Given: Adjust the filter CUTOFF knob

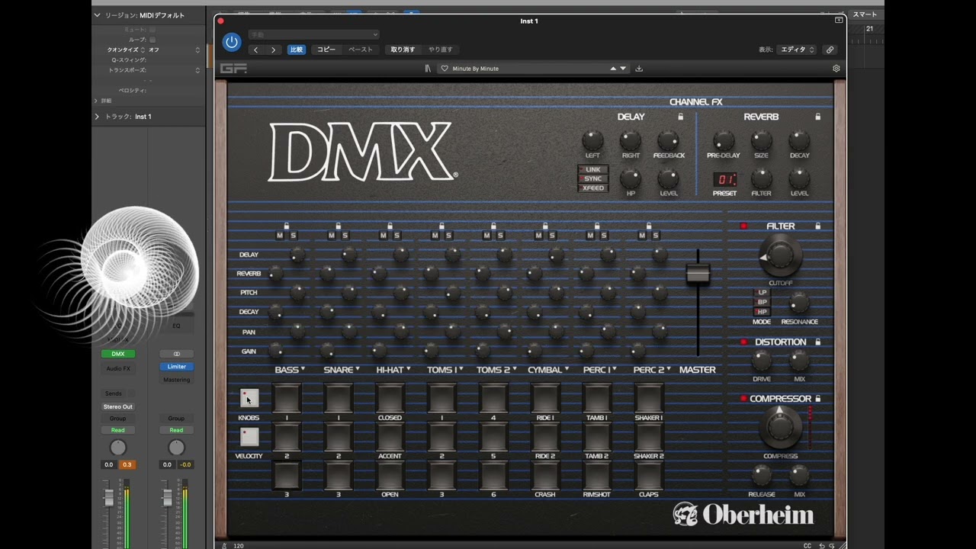Looking at the screenshot, I should (780, 257).
